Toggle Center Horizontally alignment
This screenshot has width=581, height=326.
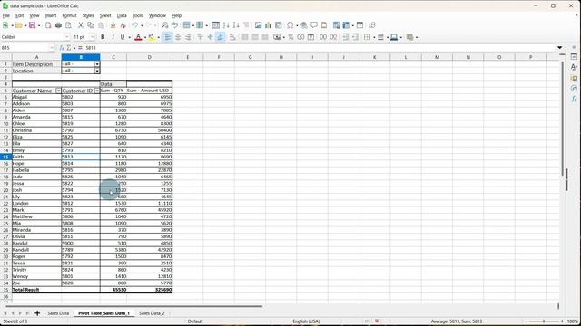pyautogui.click(x=178, y=37)
